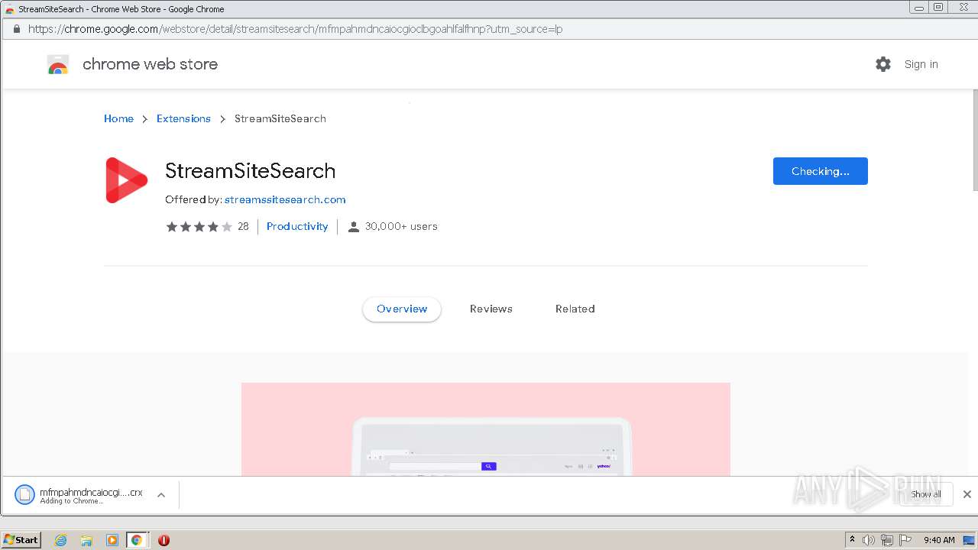This screenshot has height=550, width=978.
Task: Click the Chrome taskbar icon
Action: pos(137,540)
